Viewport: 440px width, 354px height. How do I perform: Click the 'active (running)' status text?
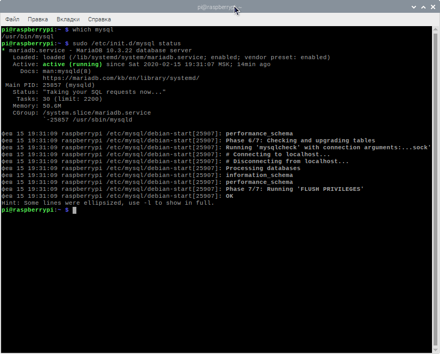coord(73,64)
